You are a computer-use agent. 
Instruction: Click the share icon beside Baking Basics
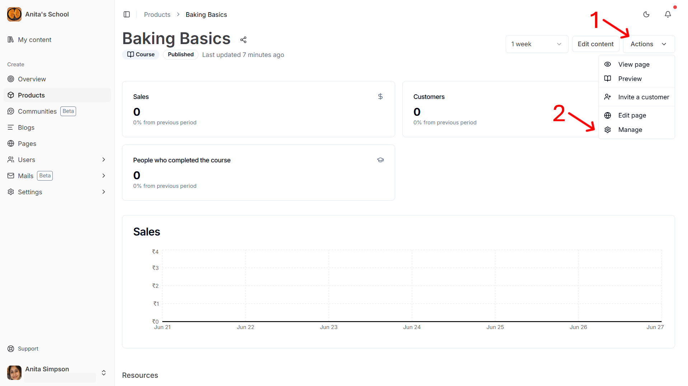(243, 40)
